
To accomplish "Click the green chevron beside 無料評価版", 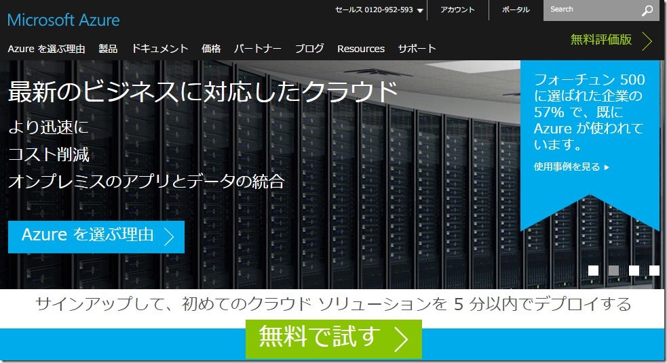I will pos(647,41).
